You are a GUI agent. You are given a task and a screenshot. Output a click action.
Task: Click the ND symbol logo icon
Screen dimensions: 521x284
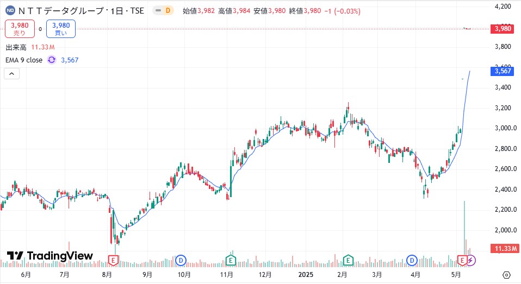tap(10, 11)
